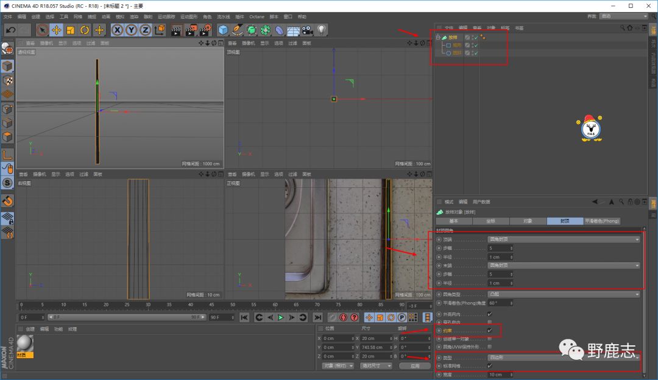Open the 圆角类型 dropdown
The image size is (658, 380).
click(564, 294)
